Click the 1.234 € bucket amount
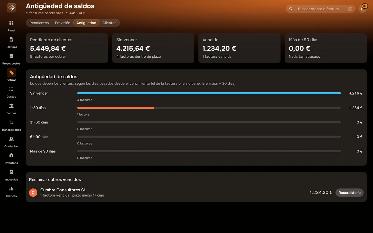The height and width of the screenshot is (233, 373). 356,108
